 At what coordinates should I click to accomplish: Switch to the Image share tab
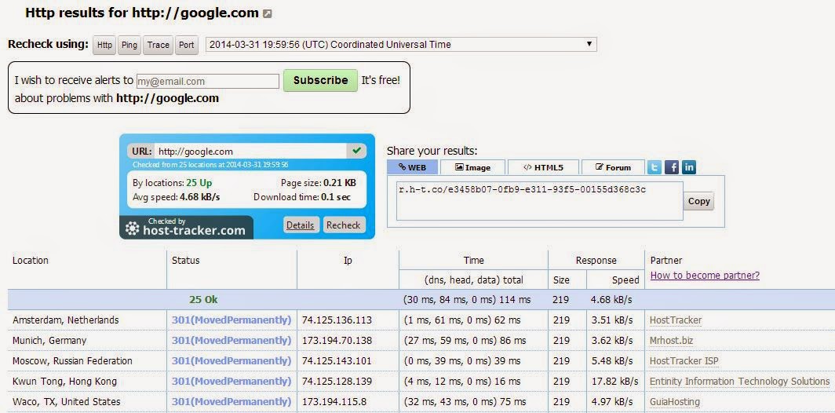click(473, 166)
